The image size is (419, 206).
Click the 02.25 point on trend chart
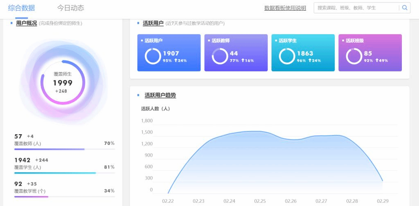point(260,131)
